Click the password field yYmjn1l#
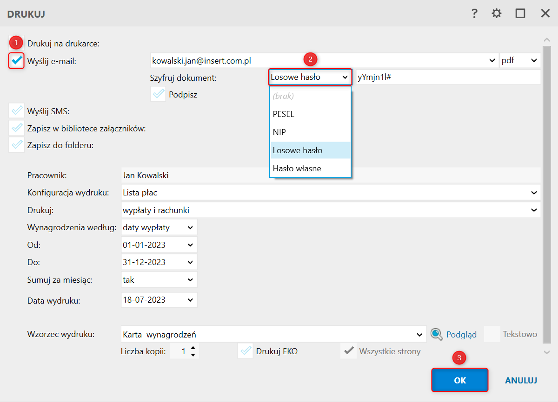 [x=448, y=78]
